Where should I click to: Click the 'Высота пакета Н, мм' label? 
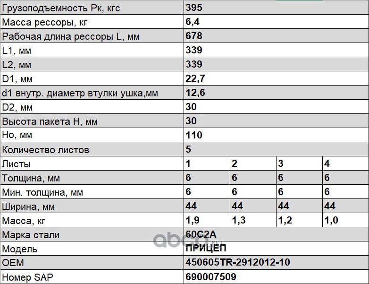point(50,121)
